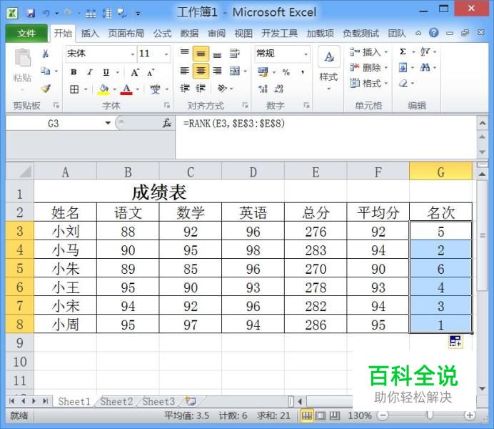Expand the Font dialog launcher
The image size is (494, 429).
(x=166, y=105)
